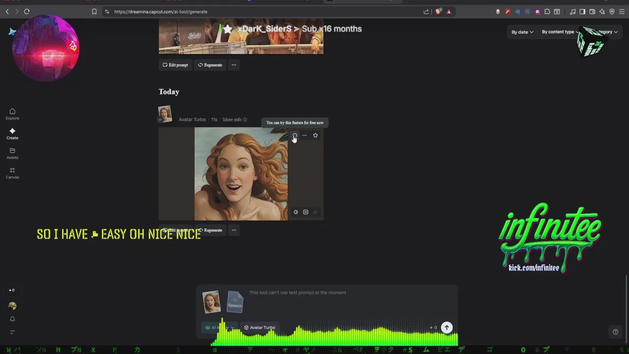This screenshot has width=629, height=354.
Task: Click the credits counter in the sidebar
Action: [12, 290]
